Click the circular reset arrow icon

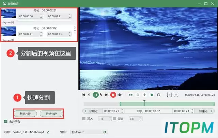tap(158, 95)
